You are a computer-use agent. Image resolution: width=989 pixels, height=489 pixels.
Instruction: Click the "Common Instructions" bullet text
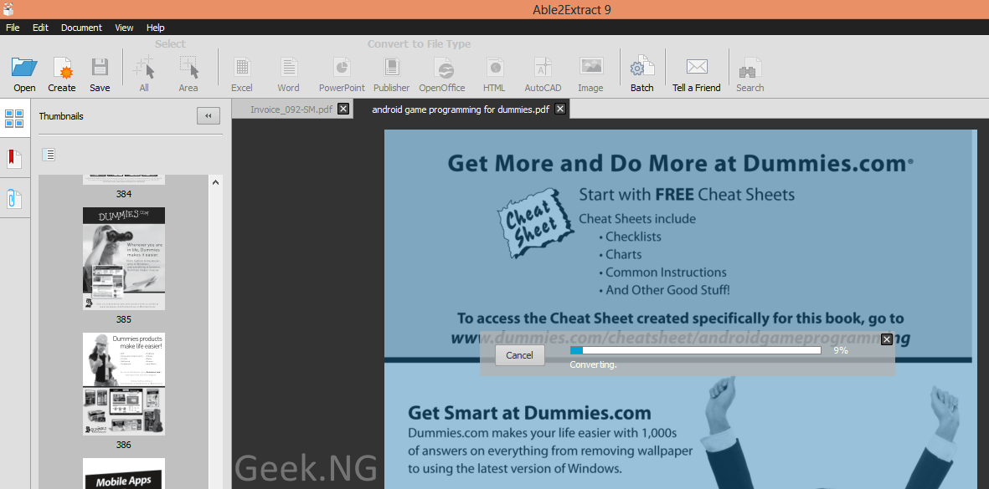click(666, 273)
